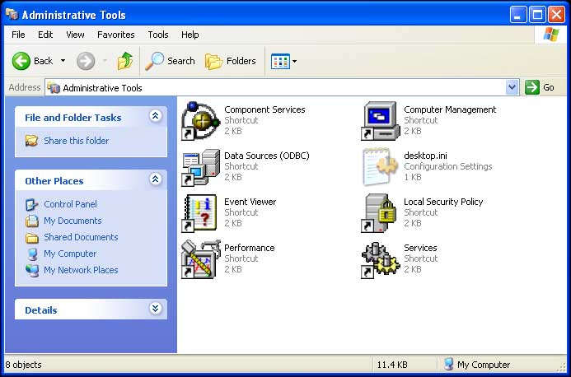Expand the Details panel
Screen dimensions: 571x377
[x=156, y=309]
